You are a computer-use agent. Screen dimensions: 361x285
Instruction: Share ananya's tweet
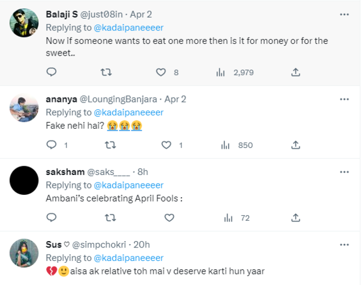(295, 145)
